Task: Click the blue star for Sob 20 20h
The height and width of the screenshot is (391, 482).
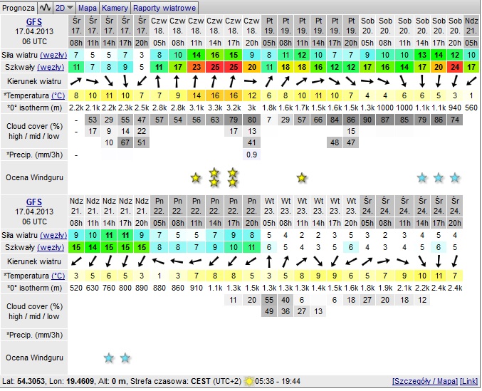Action: 455,177
